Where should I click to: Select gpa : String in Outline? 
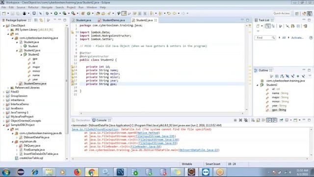click(x=279, y=110)
